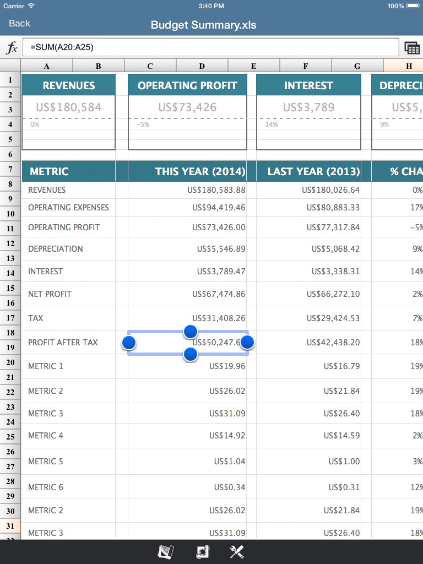Image resolution: width=423 pixels, height=564 pixels.
Task: Select highlighted column H header
Action: coord(404,66)
